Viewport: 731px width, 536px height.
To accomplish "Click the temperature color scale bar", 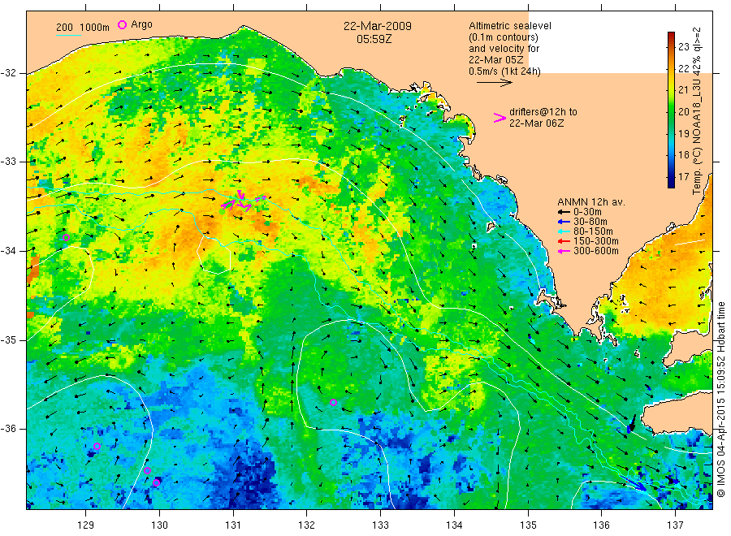I will 671,110.
